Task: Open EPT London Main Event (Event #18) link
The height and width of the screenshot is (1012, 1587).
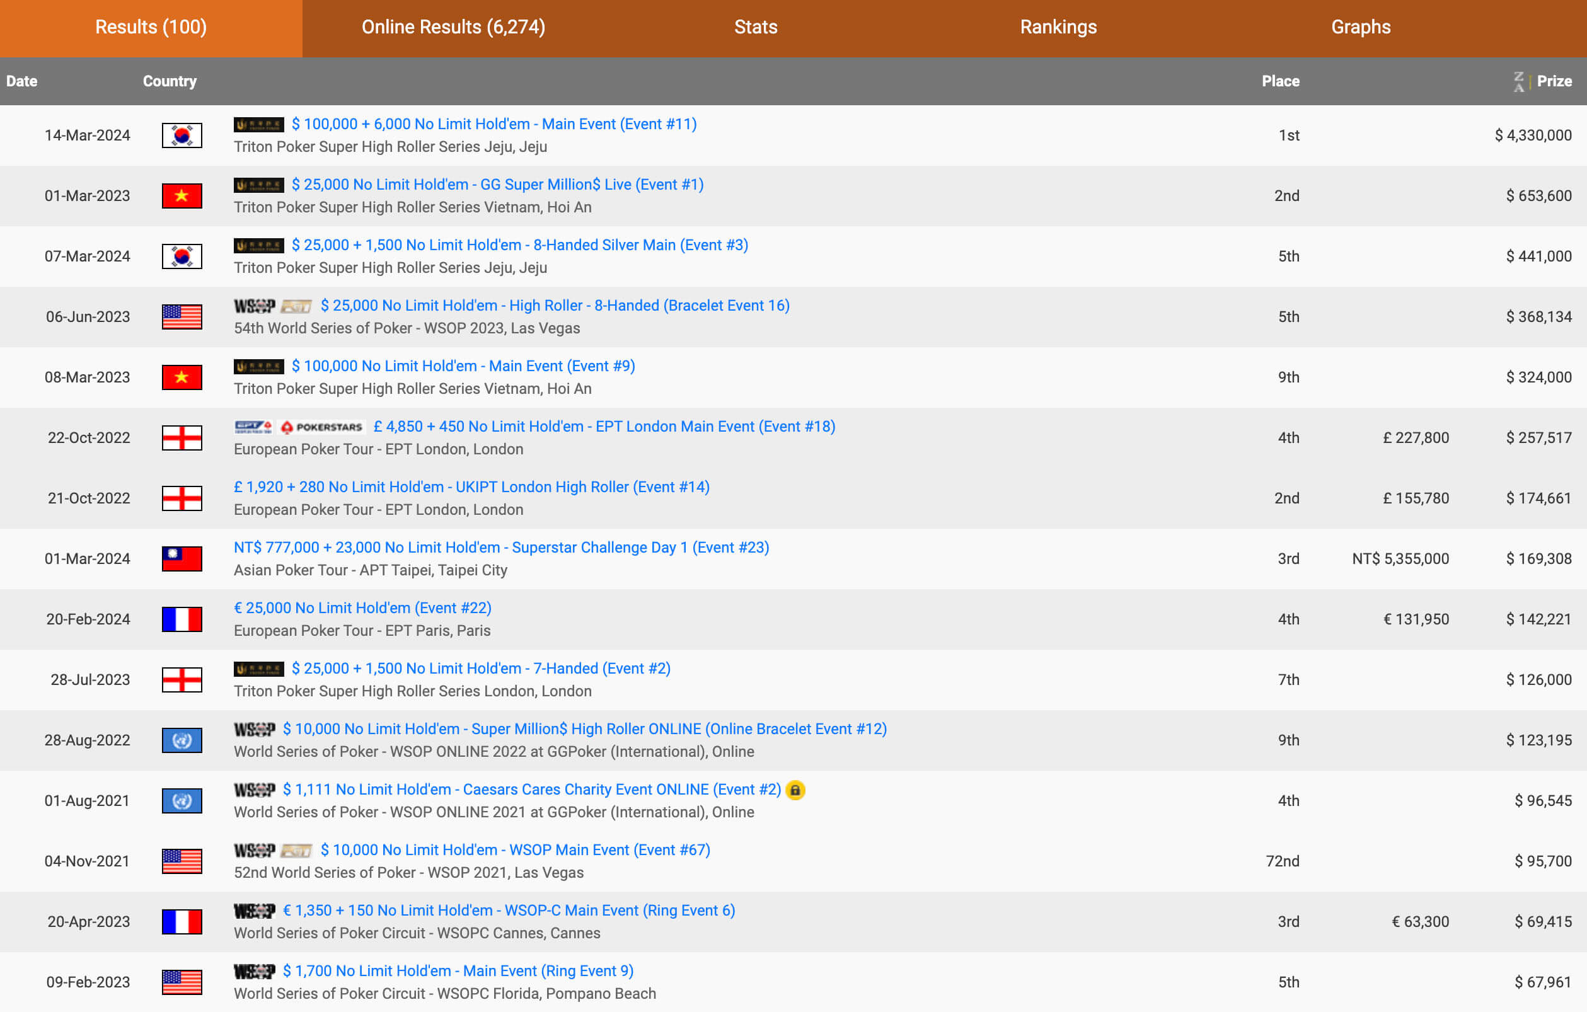Action: coord(604,426)
